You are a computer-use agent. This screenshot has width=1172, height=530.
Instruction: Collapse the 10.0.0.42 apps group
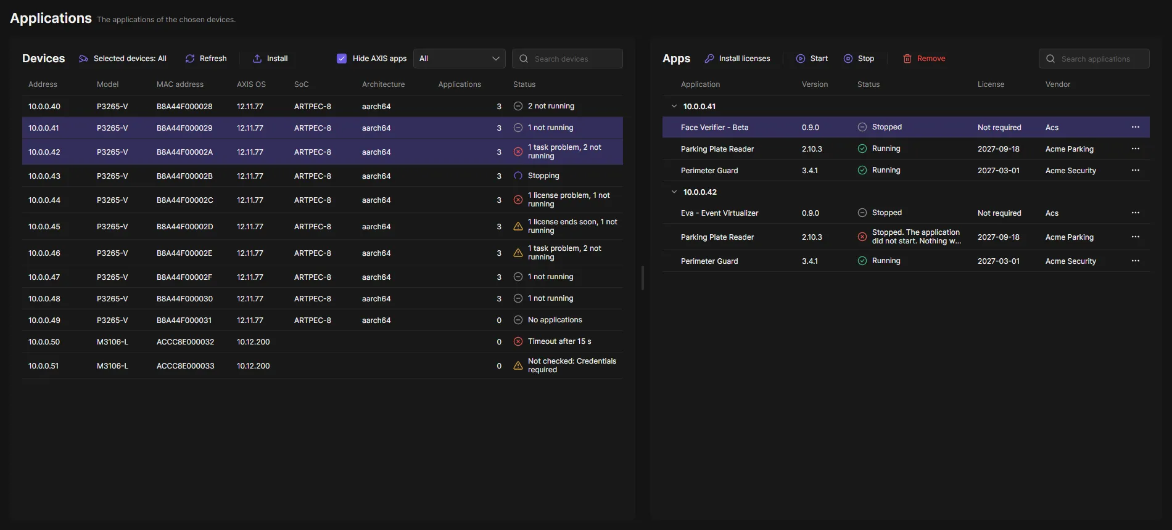pyautogui.click(x=674, y=192)
